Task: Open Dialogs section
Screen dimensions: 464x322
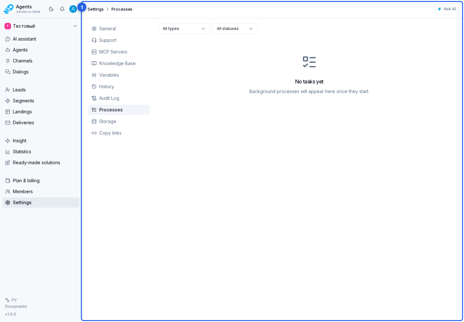Action: [41, 72]
